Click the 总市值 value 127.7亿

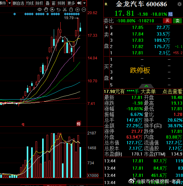click(x=135, y=143)
